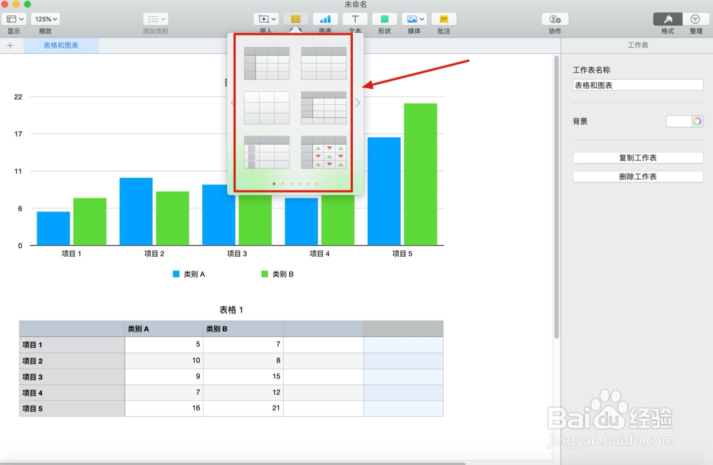Select cell with value 12
The image size is (713, 465).
tap(243, 393)
